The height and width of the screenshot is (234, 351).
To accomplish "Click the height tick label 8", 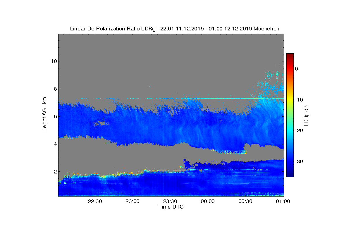I will click(55, 89).
